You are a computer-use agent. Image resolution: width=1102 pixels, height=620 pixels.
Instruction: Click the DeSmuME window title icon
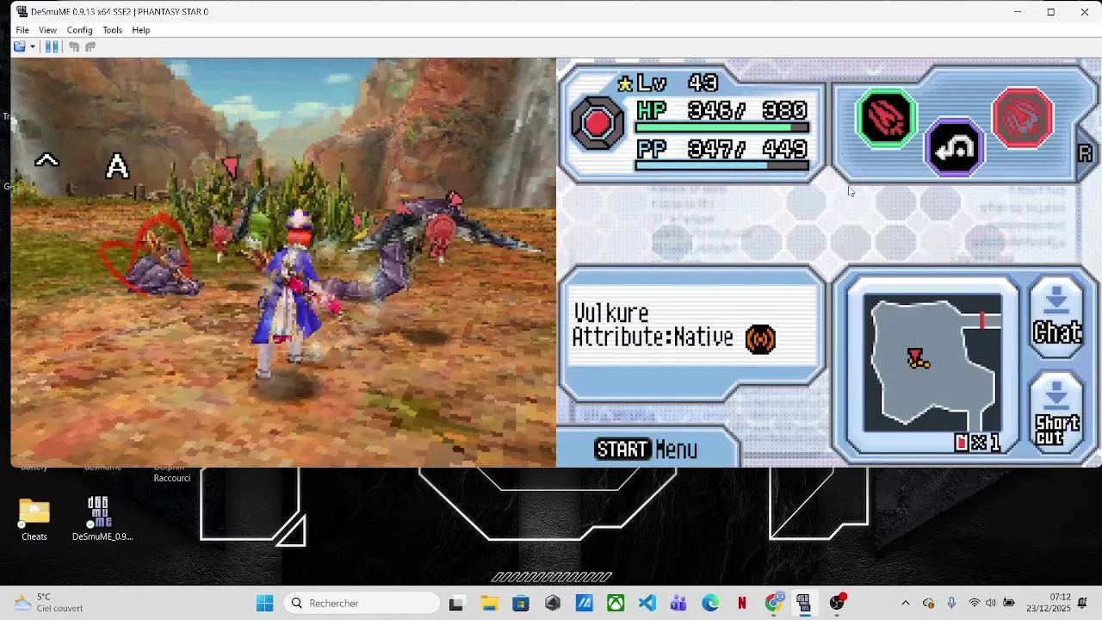coord(22,12)
